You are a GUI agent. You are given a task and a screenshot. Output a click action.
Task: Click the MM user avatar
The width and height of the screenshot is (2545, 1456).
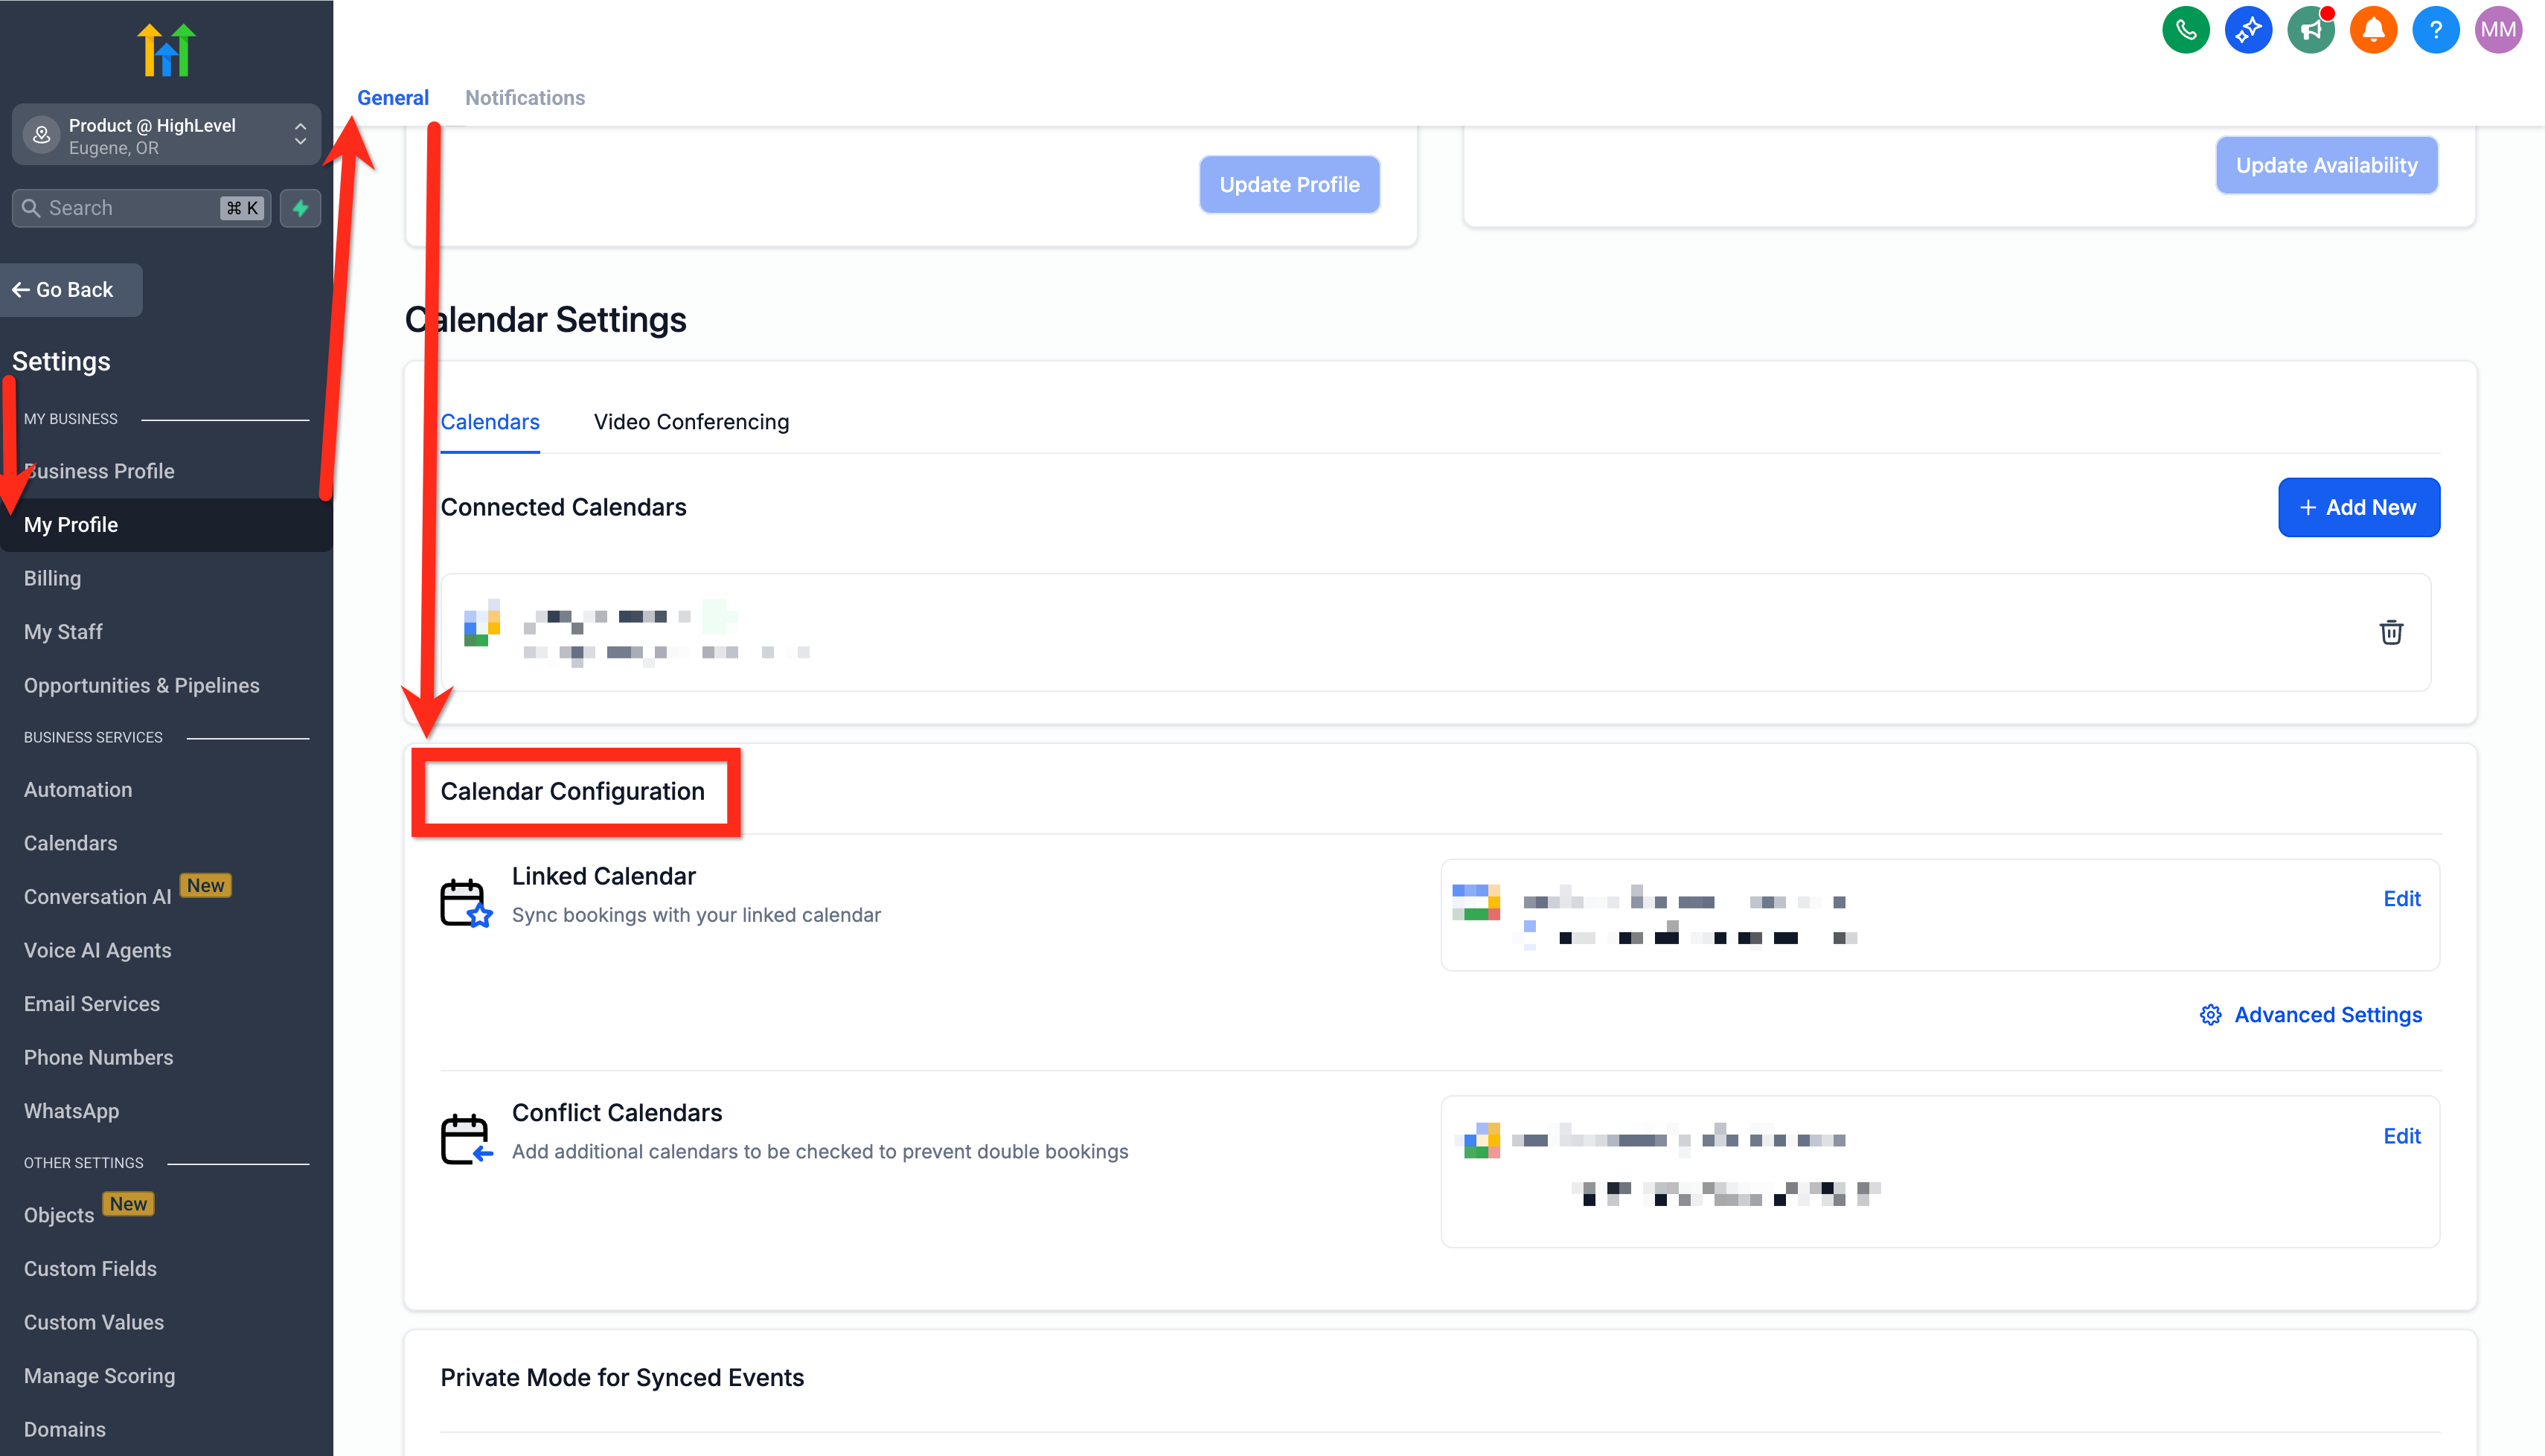point(2498,30)
